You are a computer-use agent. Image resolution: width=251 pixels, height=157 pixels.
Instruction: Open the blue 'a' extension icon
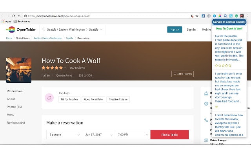203,16
